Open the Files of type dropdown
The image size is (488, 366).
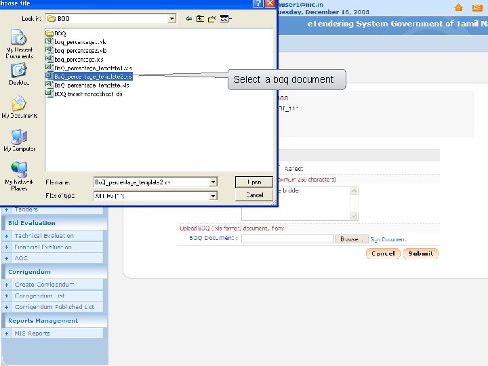[213, 196]
